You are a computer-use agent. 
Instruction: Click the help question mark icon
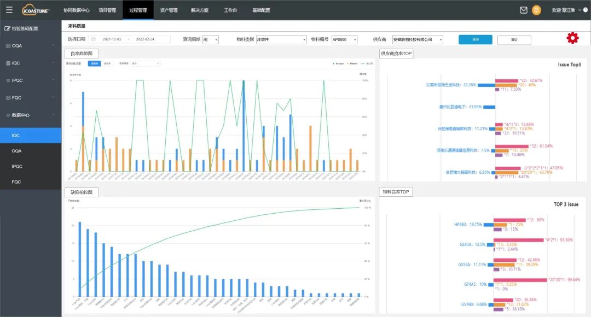(x=586, y=10)
